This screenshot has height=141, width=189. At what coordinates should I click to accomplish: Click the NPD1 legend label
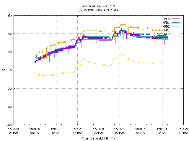(166, 23)
